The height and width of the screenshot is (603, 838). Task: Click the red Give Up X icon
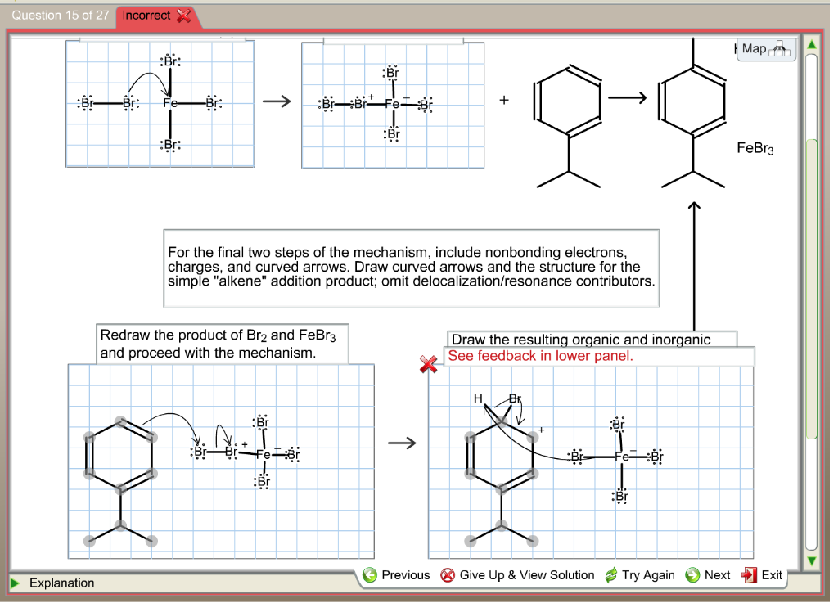[x=448, y=575]
